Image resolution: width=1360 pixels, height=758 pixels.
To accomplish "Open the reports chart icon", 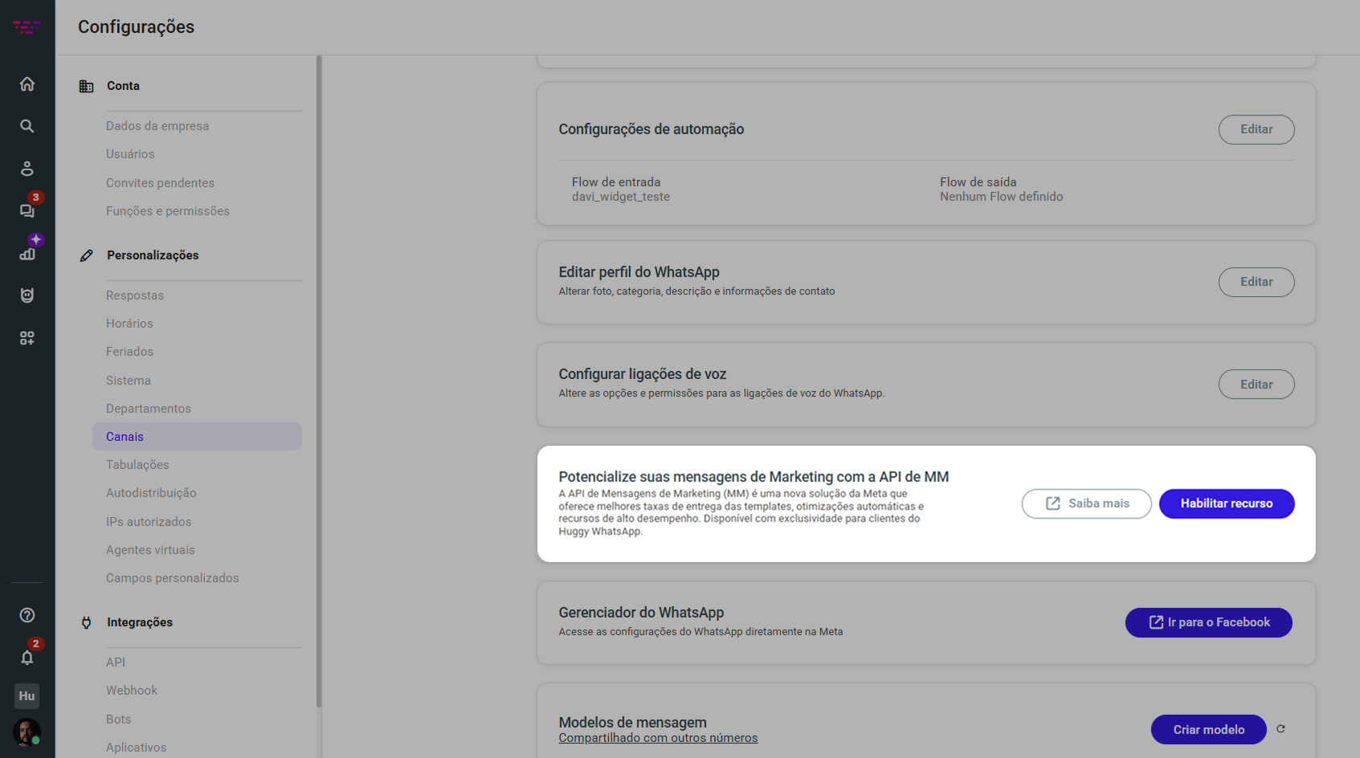I will coord(27,254).
